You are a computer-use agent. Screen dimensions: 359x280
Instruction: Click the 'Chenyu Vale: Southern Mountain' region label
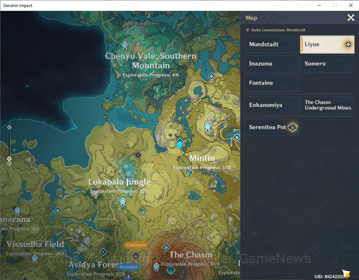tap(151, 61)
